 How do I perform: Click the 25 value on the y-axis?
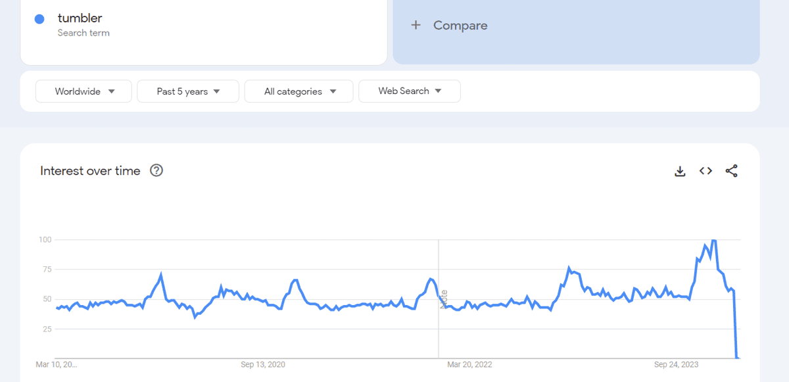click(x=47, y=329)
